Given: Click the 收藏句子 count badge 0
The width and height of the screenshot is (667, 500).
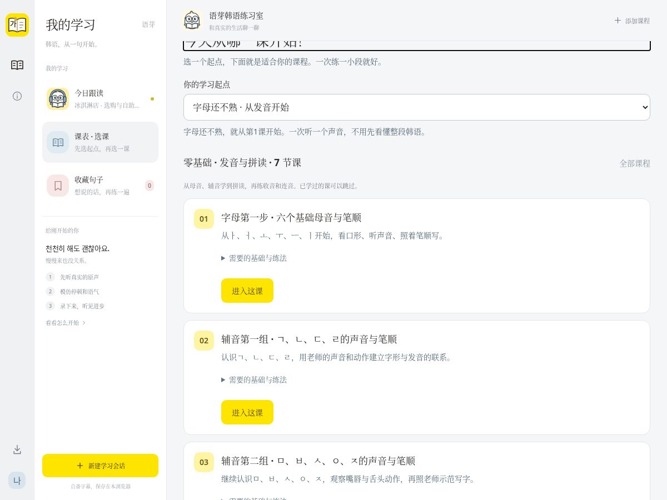Looking at the screenshot, I should [x=150, y=186].
